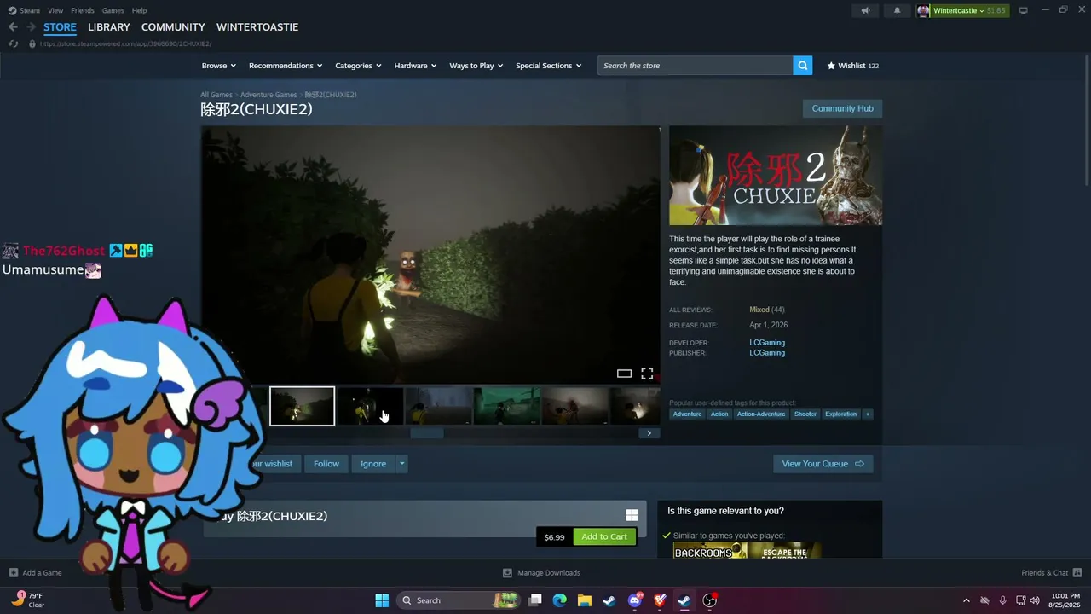Add more tags with the plus button
Image resolution: width=1091 pixels, height=614 pixels.
(x=868, y=414)
